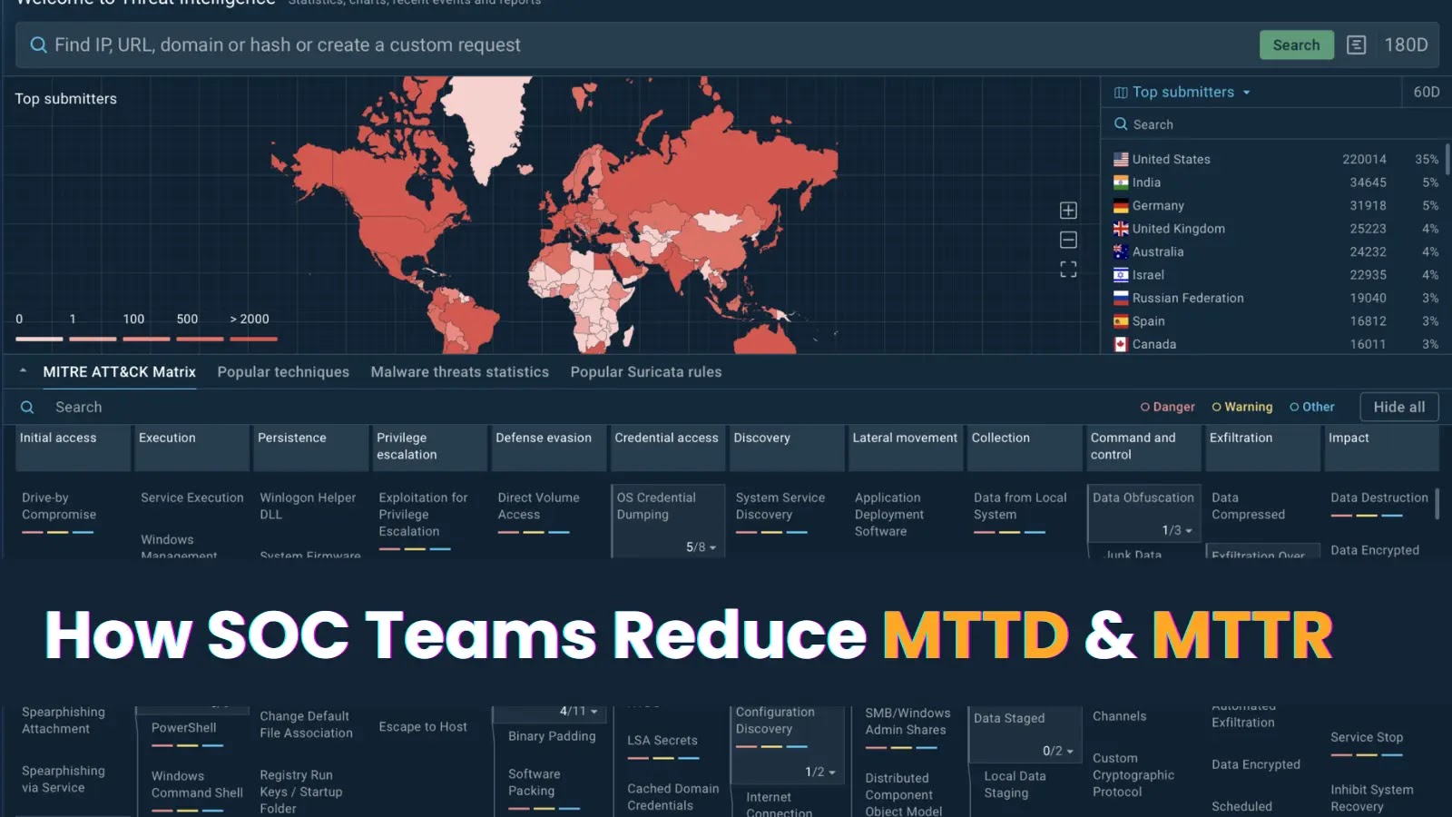Toggle the Danger filter

point(1167,407)
